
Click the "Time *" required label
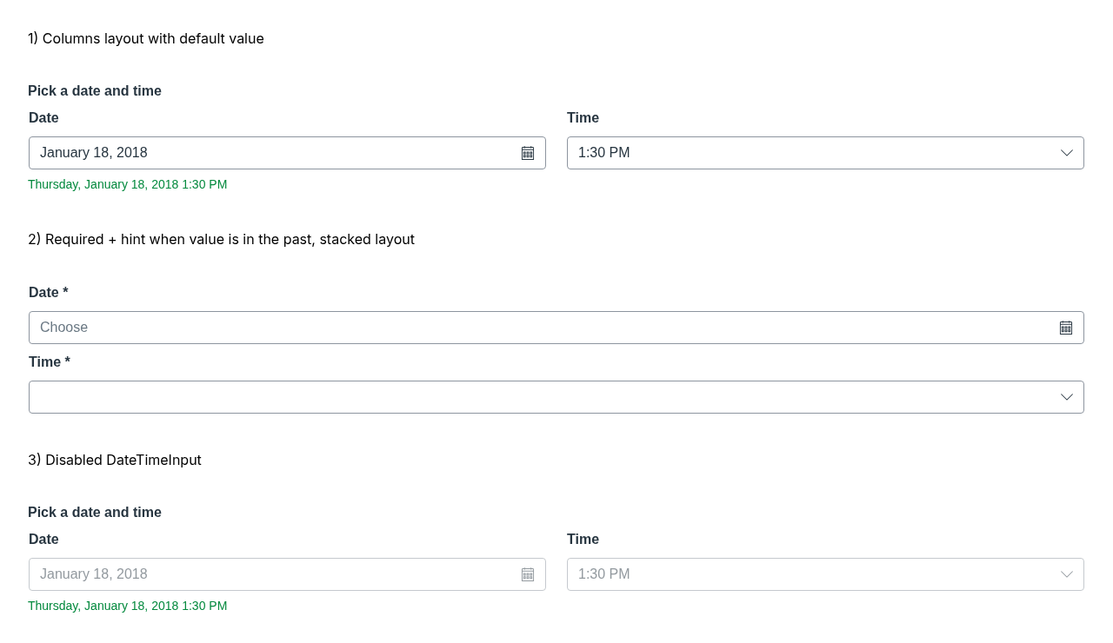pyautogui.click(x=50, y=362)
